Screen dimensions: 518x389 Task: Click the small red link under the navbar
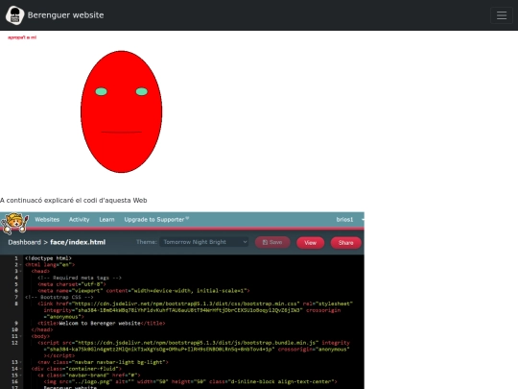click(x=22, y=37)
